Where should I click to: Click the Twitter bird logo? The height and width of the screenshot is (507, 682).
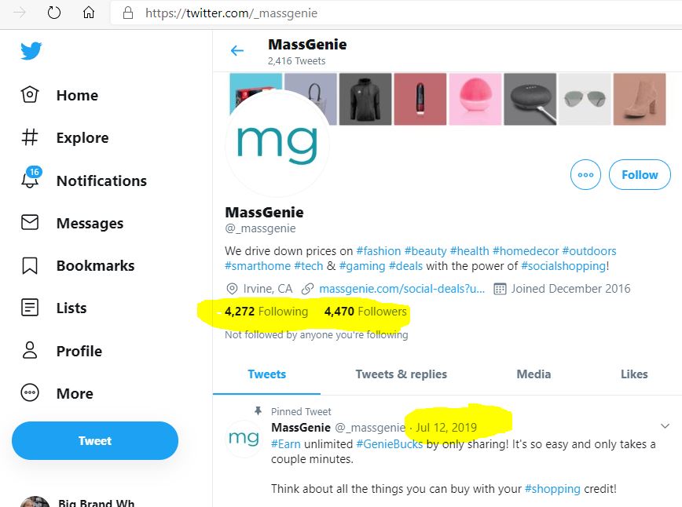[31, 51]
